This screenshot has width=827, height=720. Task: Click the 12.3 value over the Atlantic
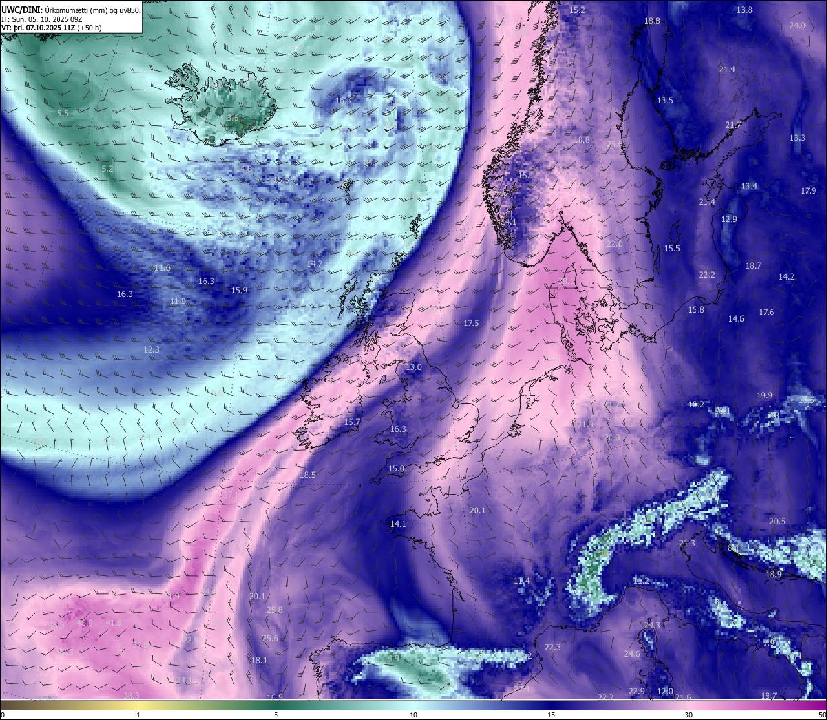[151, 349]
